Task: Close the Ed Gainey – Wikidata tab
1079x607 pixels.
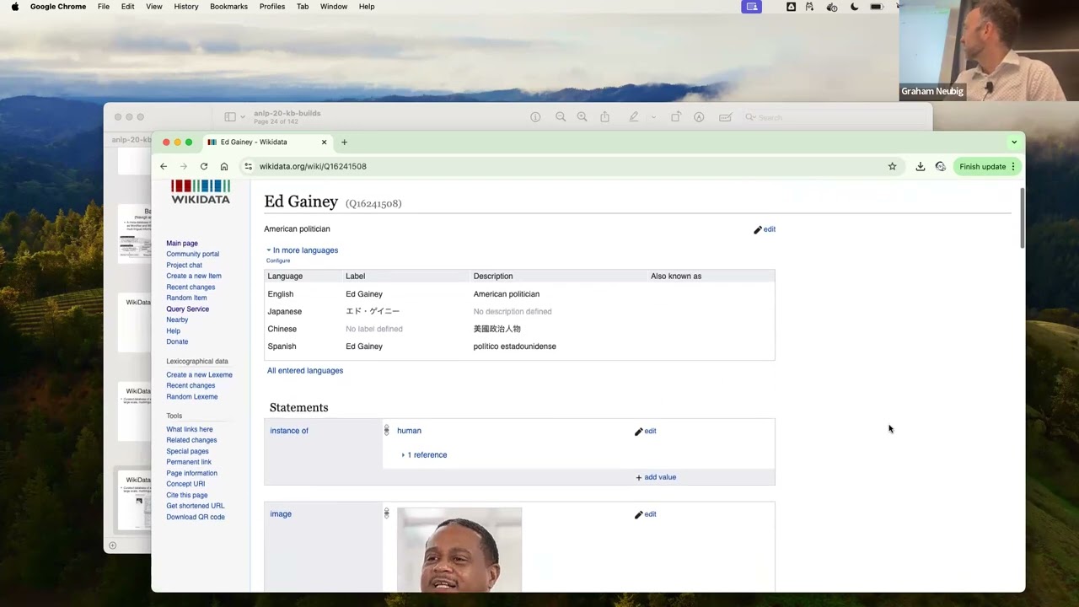Action: 324,142
